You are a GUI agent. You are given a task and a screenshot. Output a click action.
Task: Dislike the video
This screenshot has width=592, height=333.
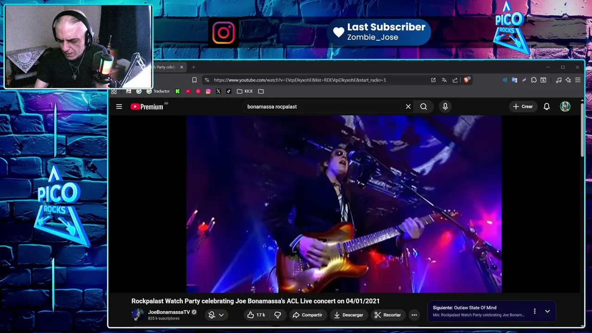[278, 315]
